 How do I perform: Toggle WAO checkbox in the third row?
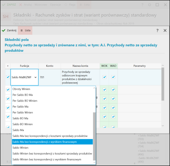[x=113, y=99]
